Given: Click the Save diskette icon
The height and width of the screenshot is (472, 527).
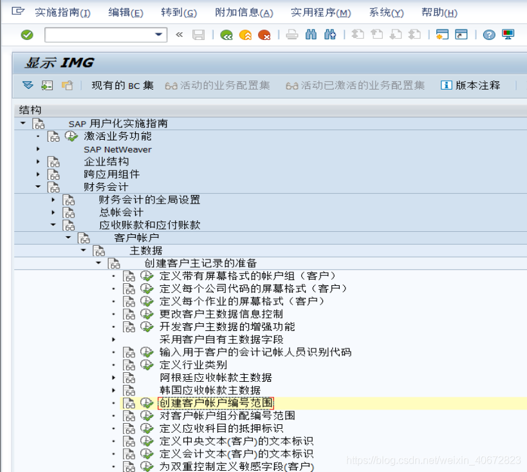Looking at the screenshot, I should point(199,35).
